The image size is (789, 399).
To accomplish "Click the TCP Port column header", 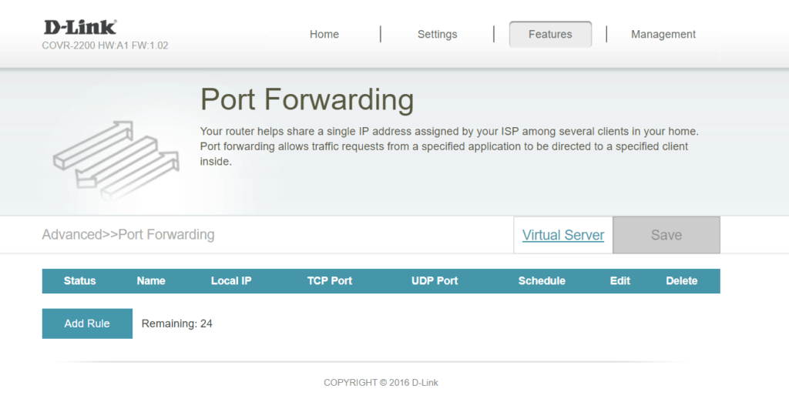I will click(330, 281).
